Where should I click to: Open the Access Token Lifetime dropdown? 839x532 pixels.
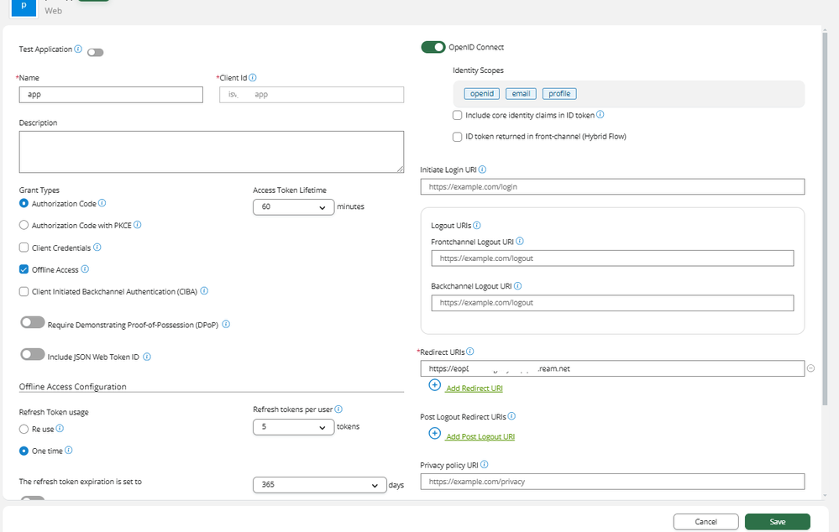pos(293,207)
